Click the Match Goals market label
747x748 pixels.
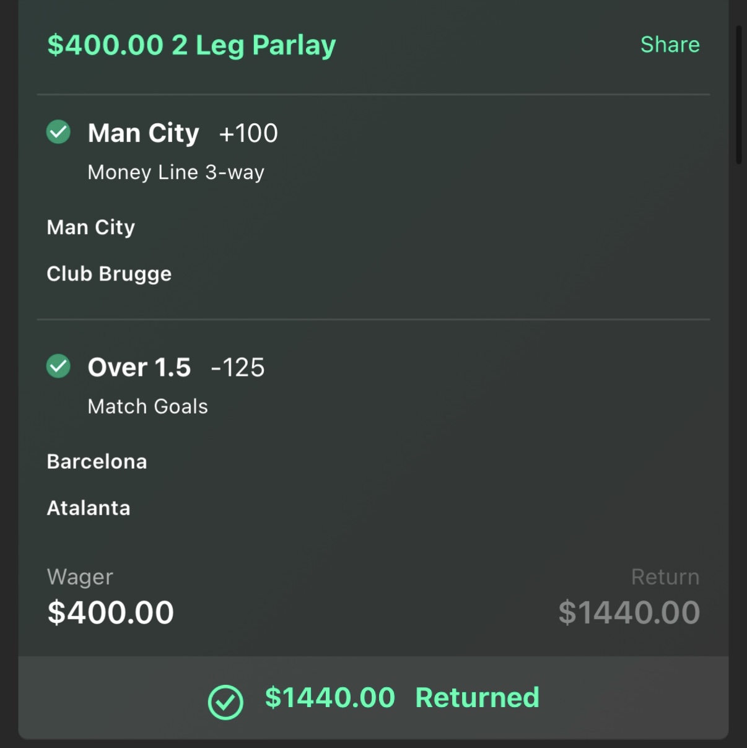[x=148, y=406]
